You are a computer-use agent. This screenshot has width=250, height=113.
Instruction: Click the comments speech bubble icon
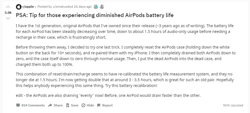click(18, 105)
